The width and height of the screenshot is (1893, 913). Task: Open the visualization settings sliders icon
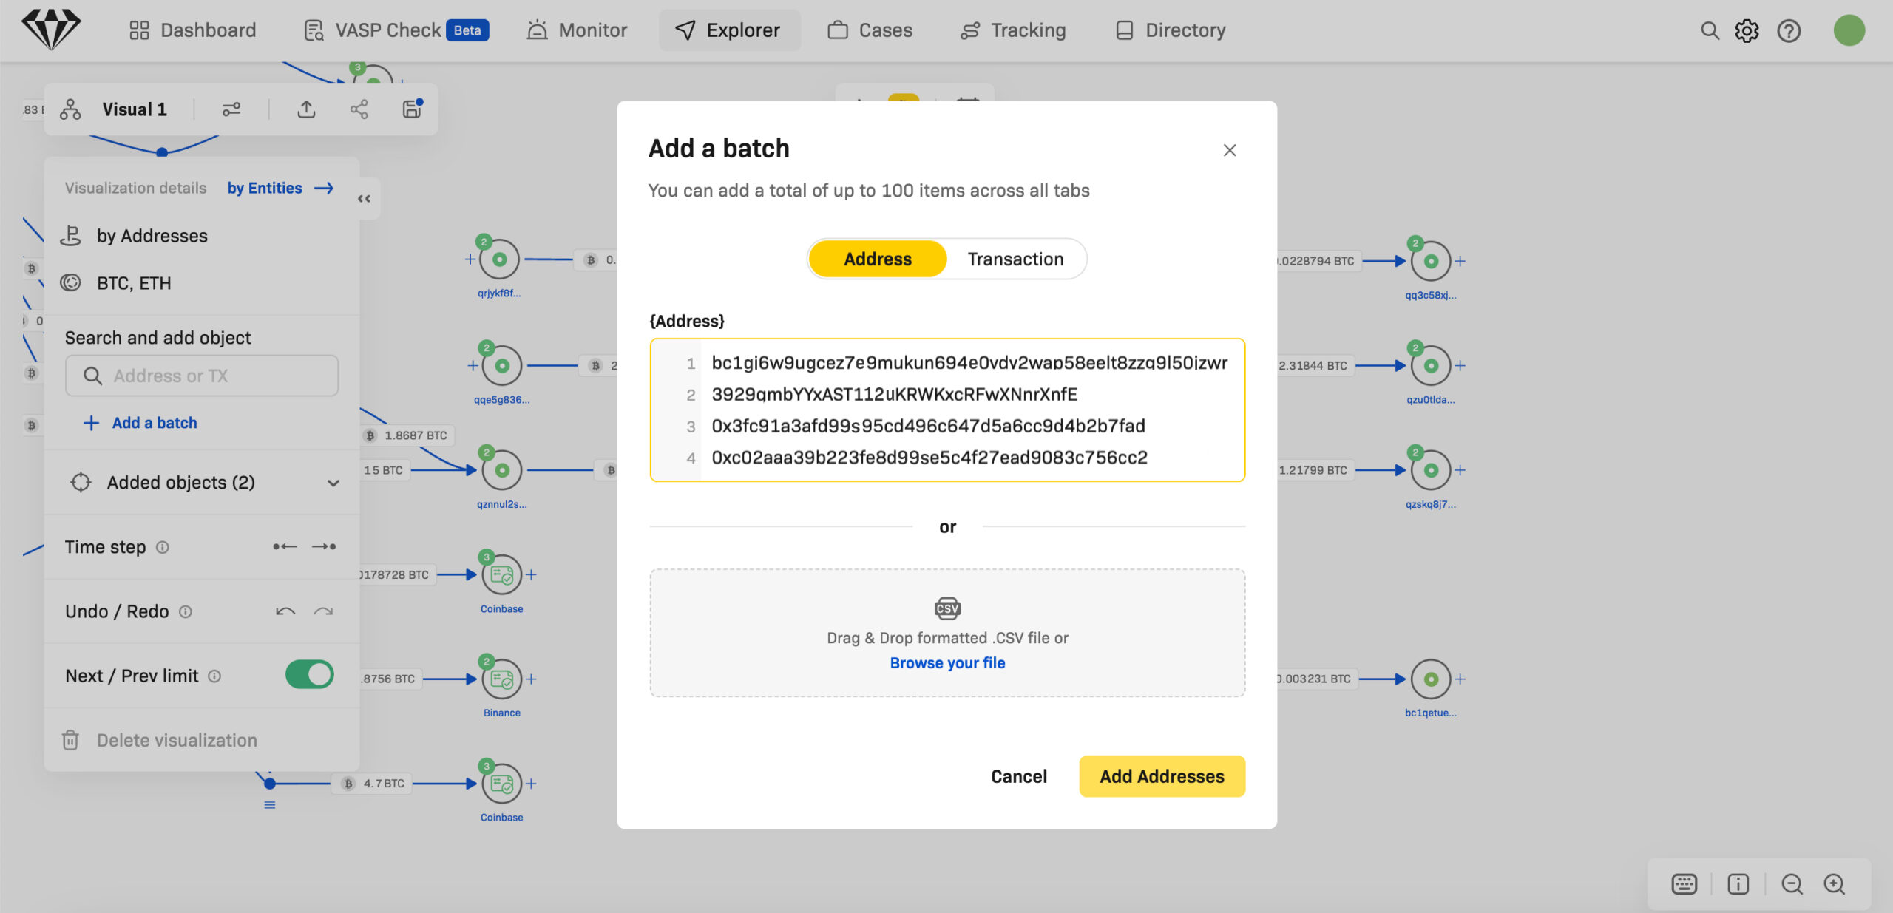pyautogui.click(x=231, y=109)
